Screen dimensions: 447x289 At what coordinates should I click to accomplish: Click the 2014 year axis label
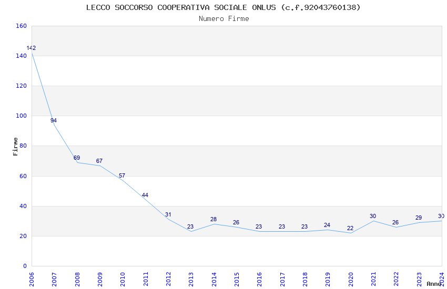[214, 280]
